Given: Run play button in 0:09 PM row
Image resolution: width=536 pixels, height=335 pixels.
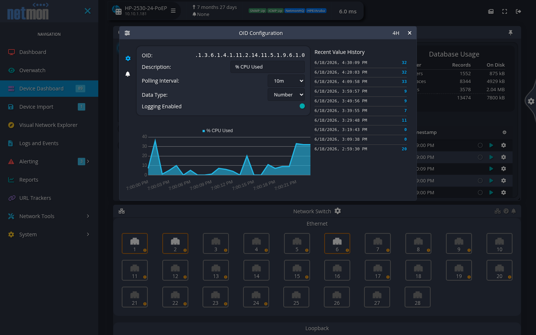Looking at the screenshot, I should coord(491,169).
